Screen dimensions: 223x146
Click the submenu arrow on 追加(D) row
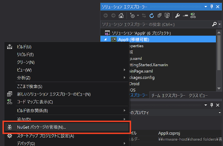point(124,119)
